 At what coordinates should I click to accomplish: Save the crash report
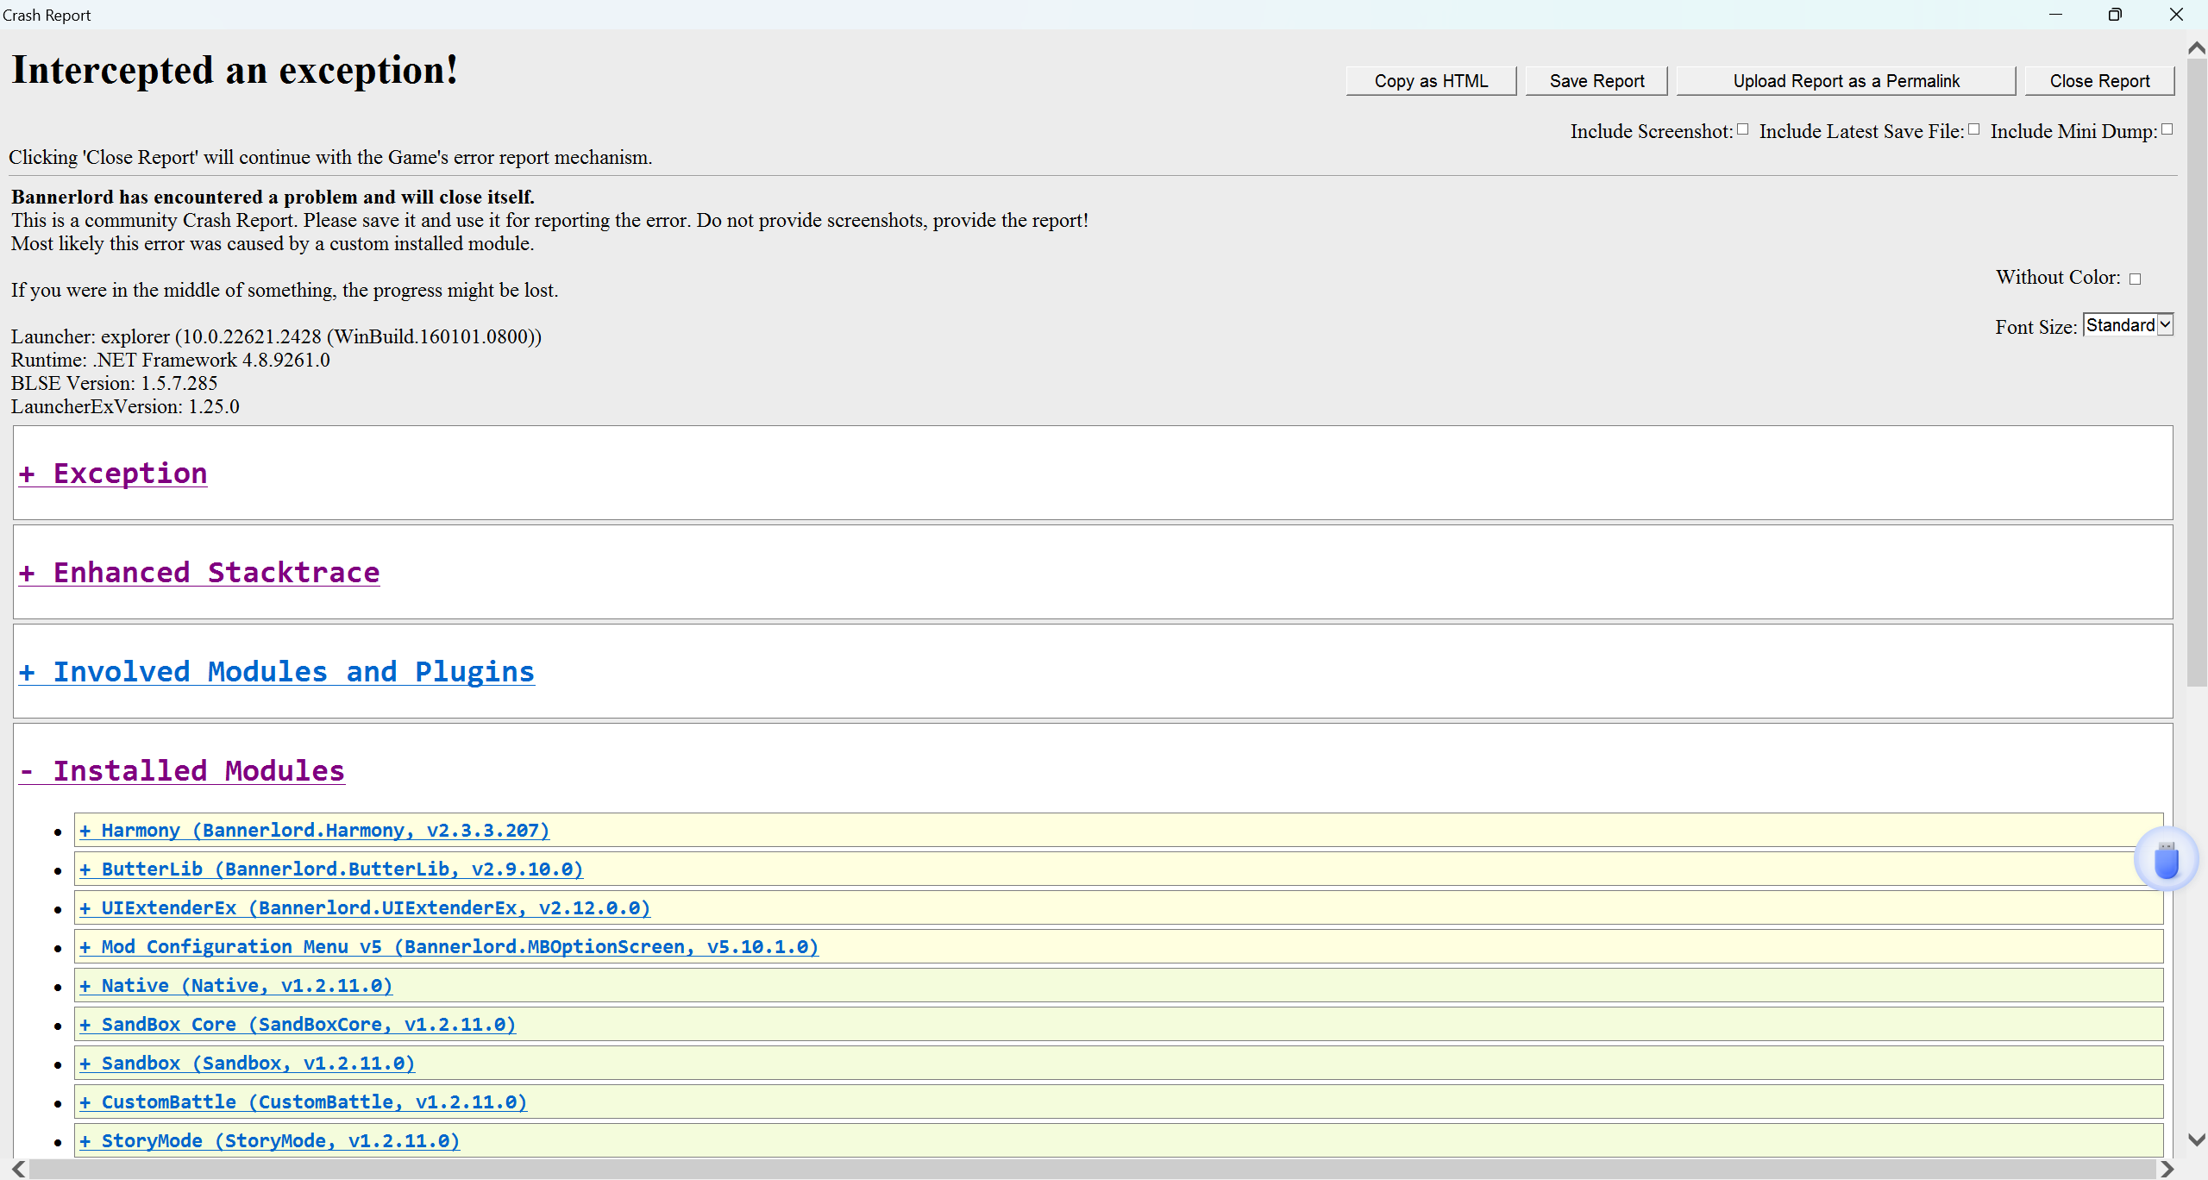1596,81
